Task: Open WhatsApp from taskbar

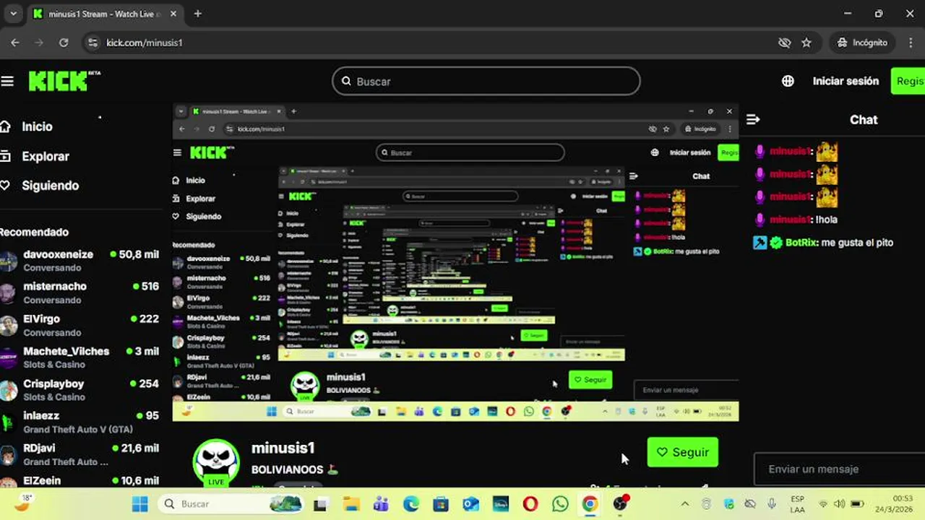Action: point(560,504)
